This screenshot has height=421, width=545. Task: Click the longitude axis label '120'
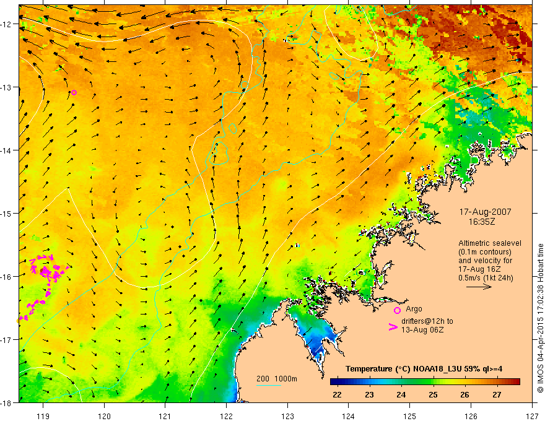(104, 416)
